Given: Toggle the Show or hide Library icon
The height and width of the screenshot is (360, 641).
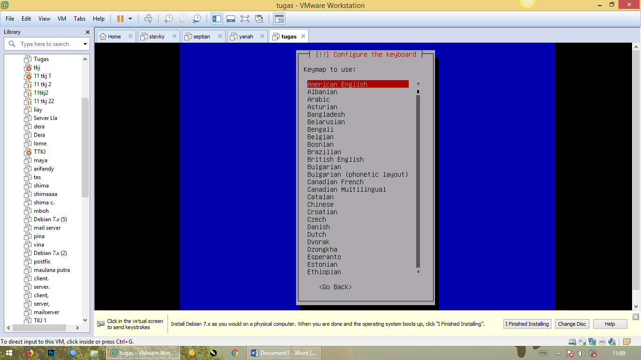Looking at the screenshot, I should tap(216, 19).
